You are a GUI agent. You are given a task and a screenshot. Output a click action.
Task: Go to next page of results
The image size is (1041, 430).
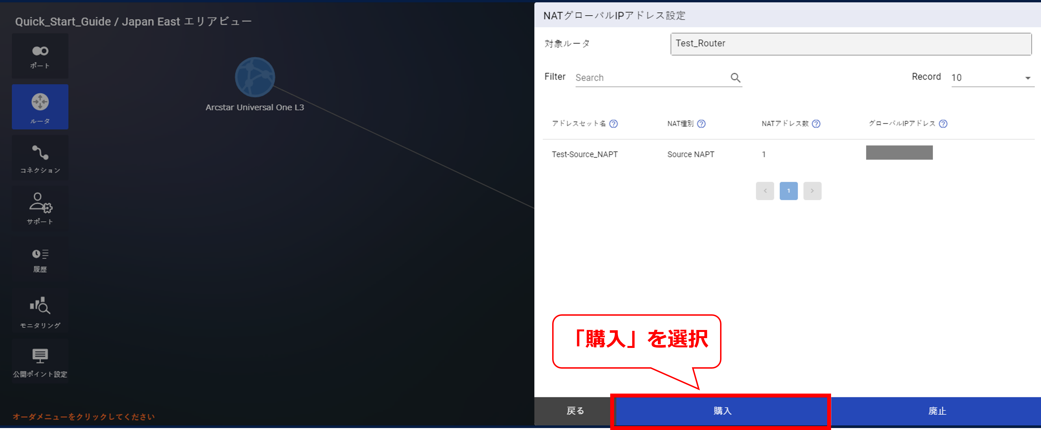(812, 191)
